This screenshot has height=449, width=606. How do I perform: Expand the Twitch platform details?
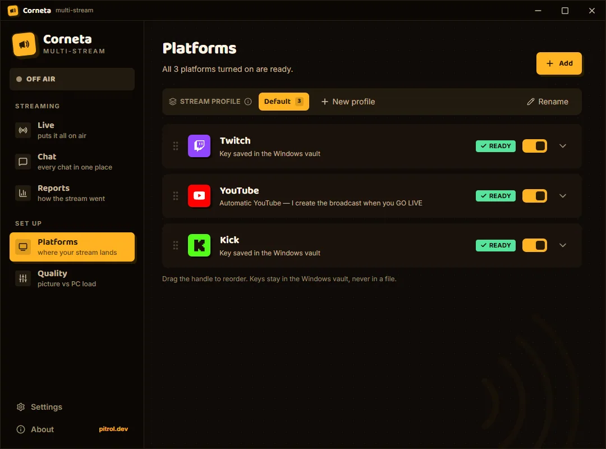(x=563, y=146)
